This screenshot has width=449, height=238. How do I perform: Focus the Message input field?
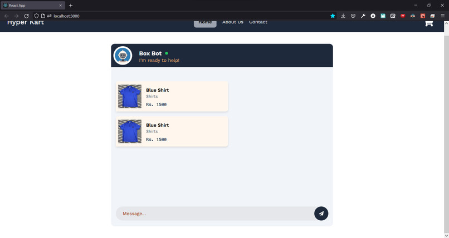click(x=215, y=214)
